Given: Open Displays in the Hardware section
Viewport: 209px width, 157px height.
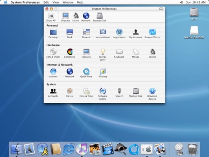Looking at the screenshot, I should [x=86, y=53].
